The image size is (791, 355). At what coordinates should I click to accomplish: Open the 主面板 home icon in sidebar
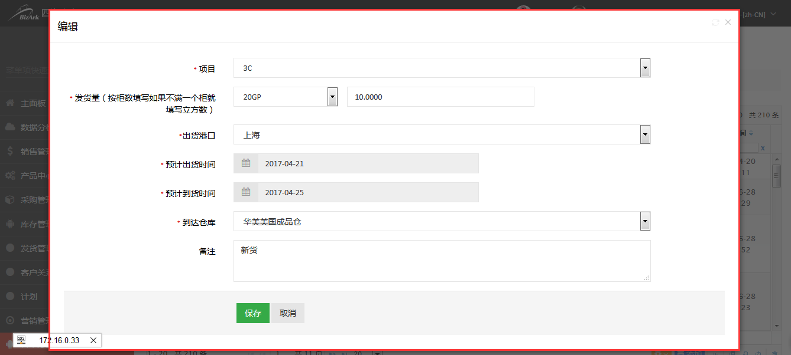[x=10, y=103]
